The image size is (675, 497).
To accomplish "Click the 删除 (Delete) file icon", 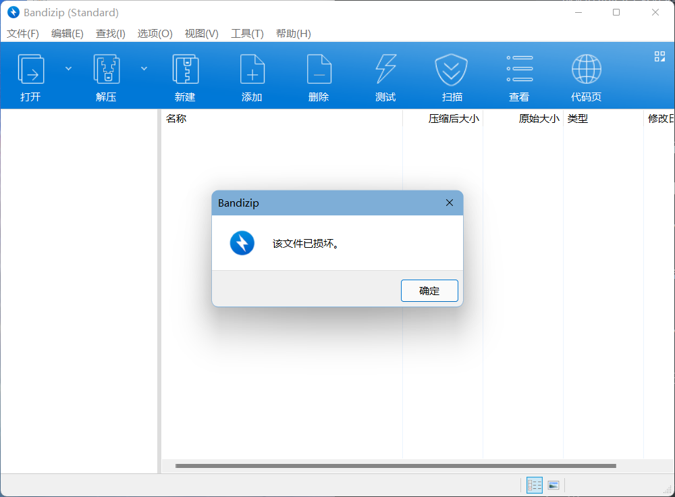I will point(319,70).
